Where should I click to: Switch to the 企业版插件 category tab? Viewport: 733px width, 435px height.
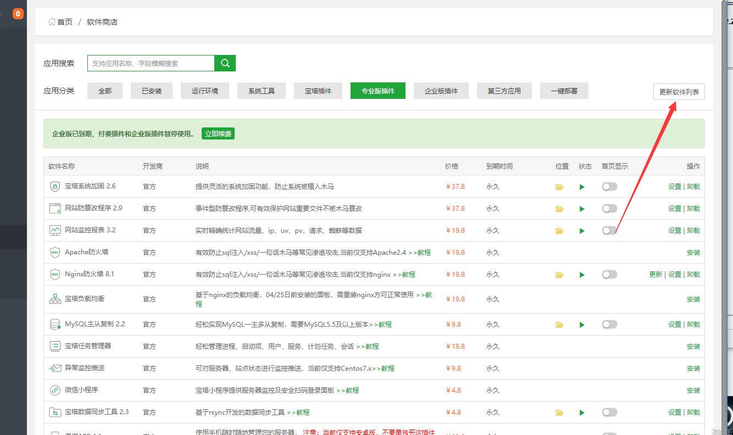[442, 91]
